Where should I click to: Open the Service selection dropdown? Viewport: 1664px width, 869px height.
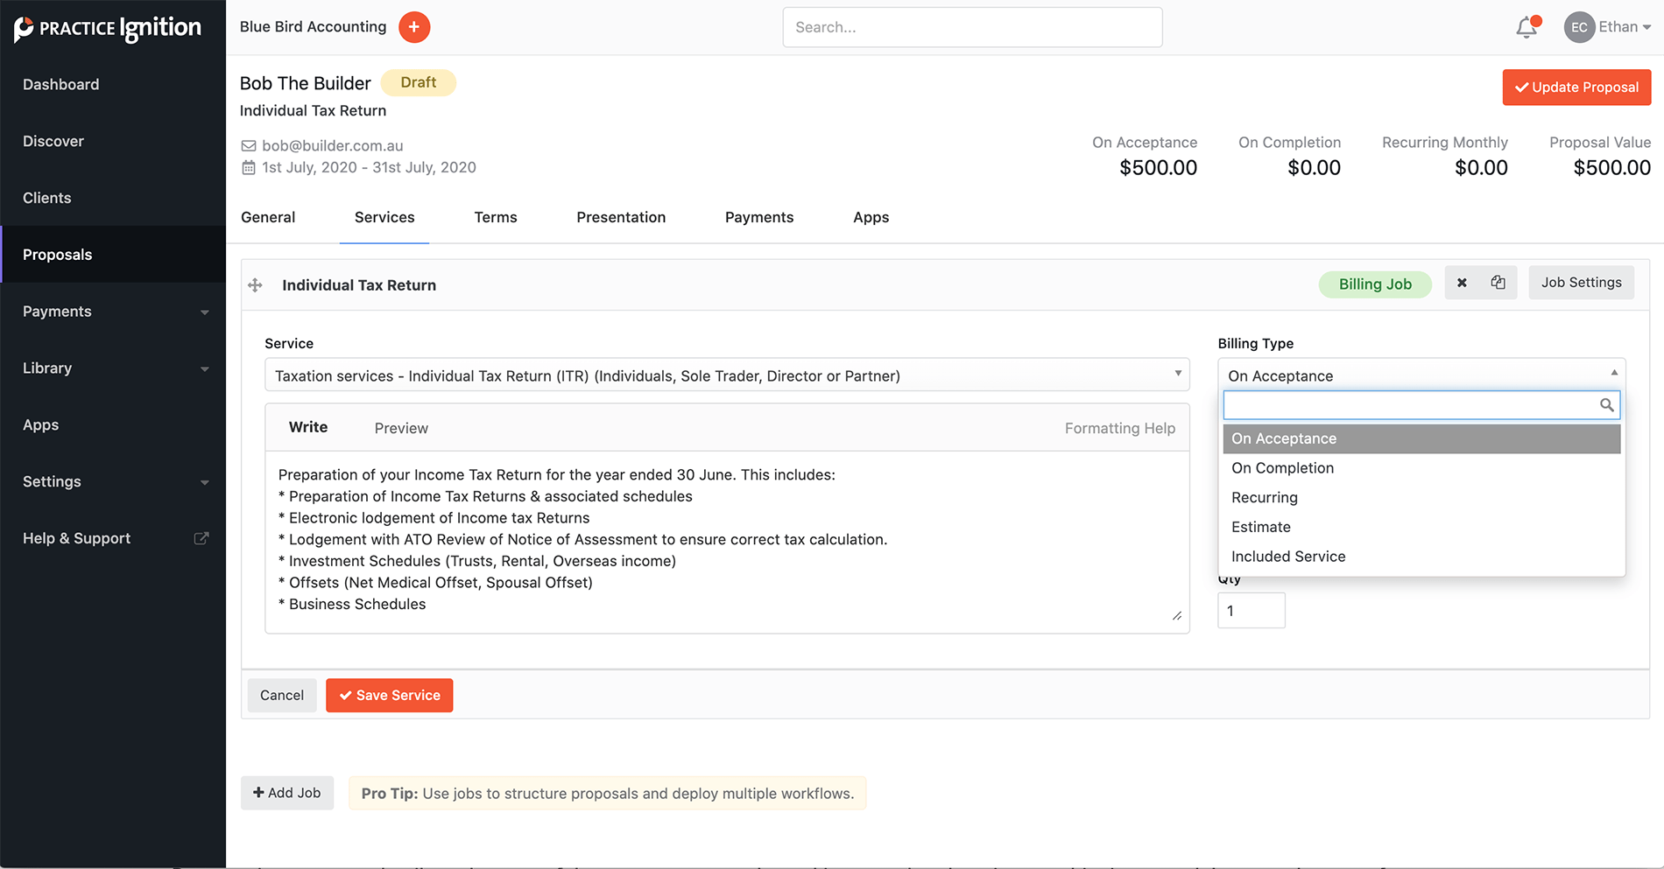[x=727, y=375]
